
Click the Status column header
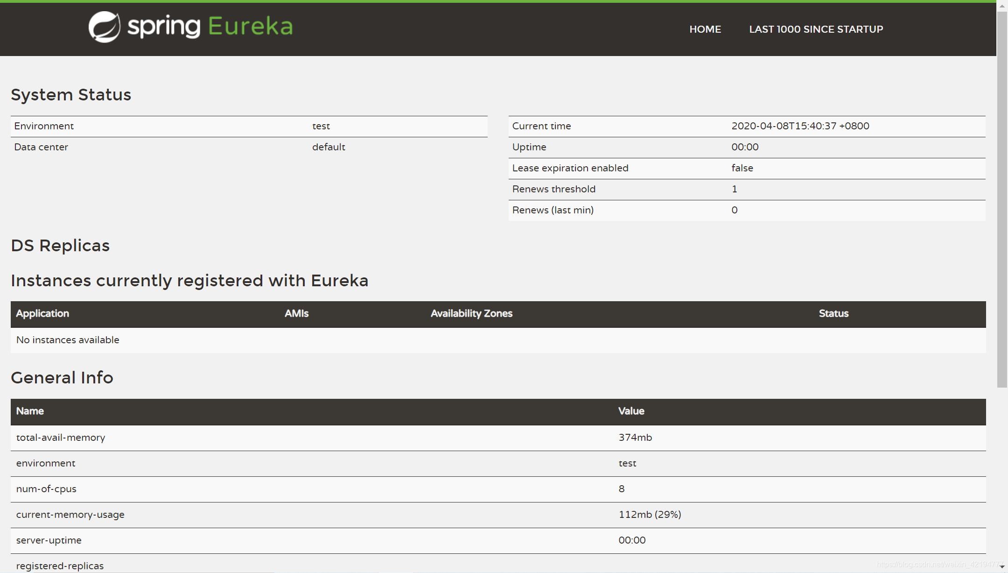coord(833,313)
